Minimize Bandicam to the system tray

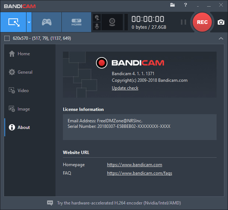point(198,6)
